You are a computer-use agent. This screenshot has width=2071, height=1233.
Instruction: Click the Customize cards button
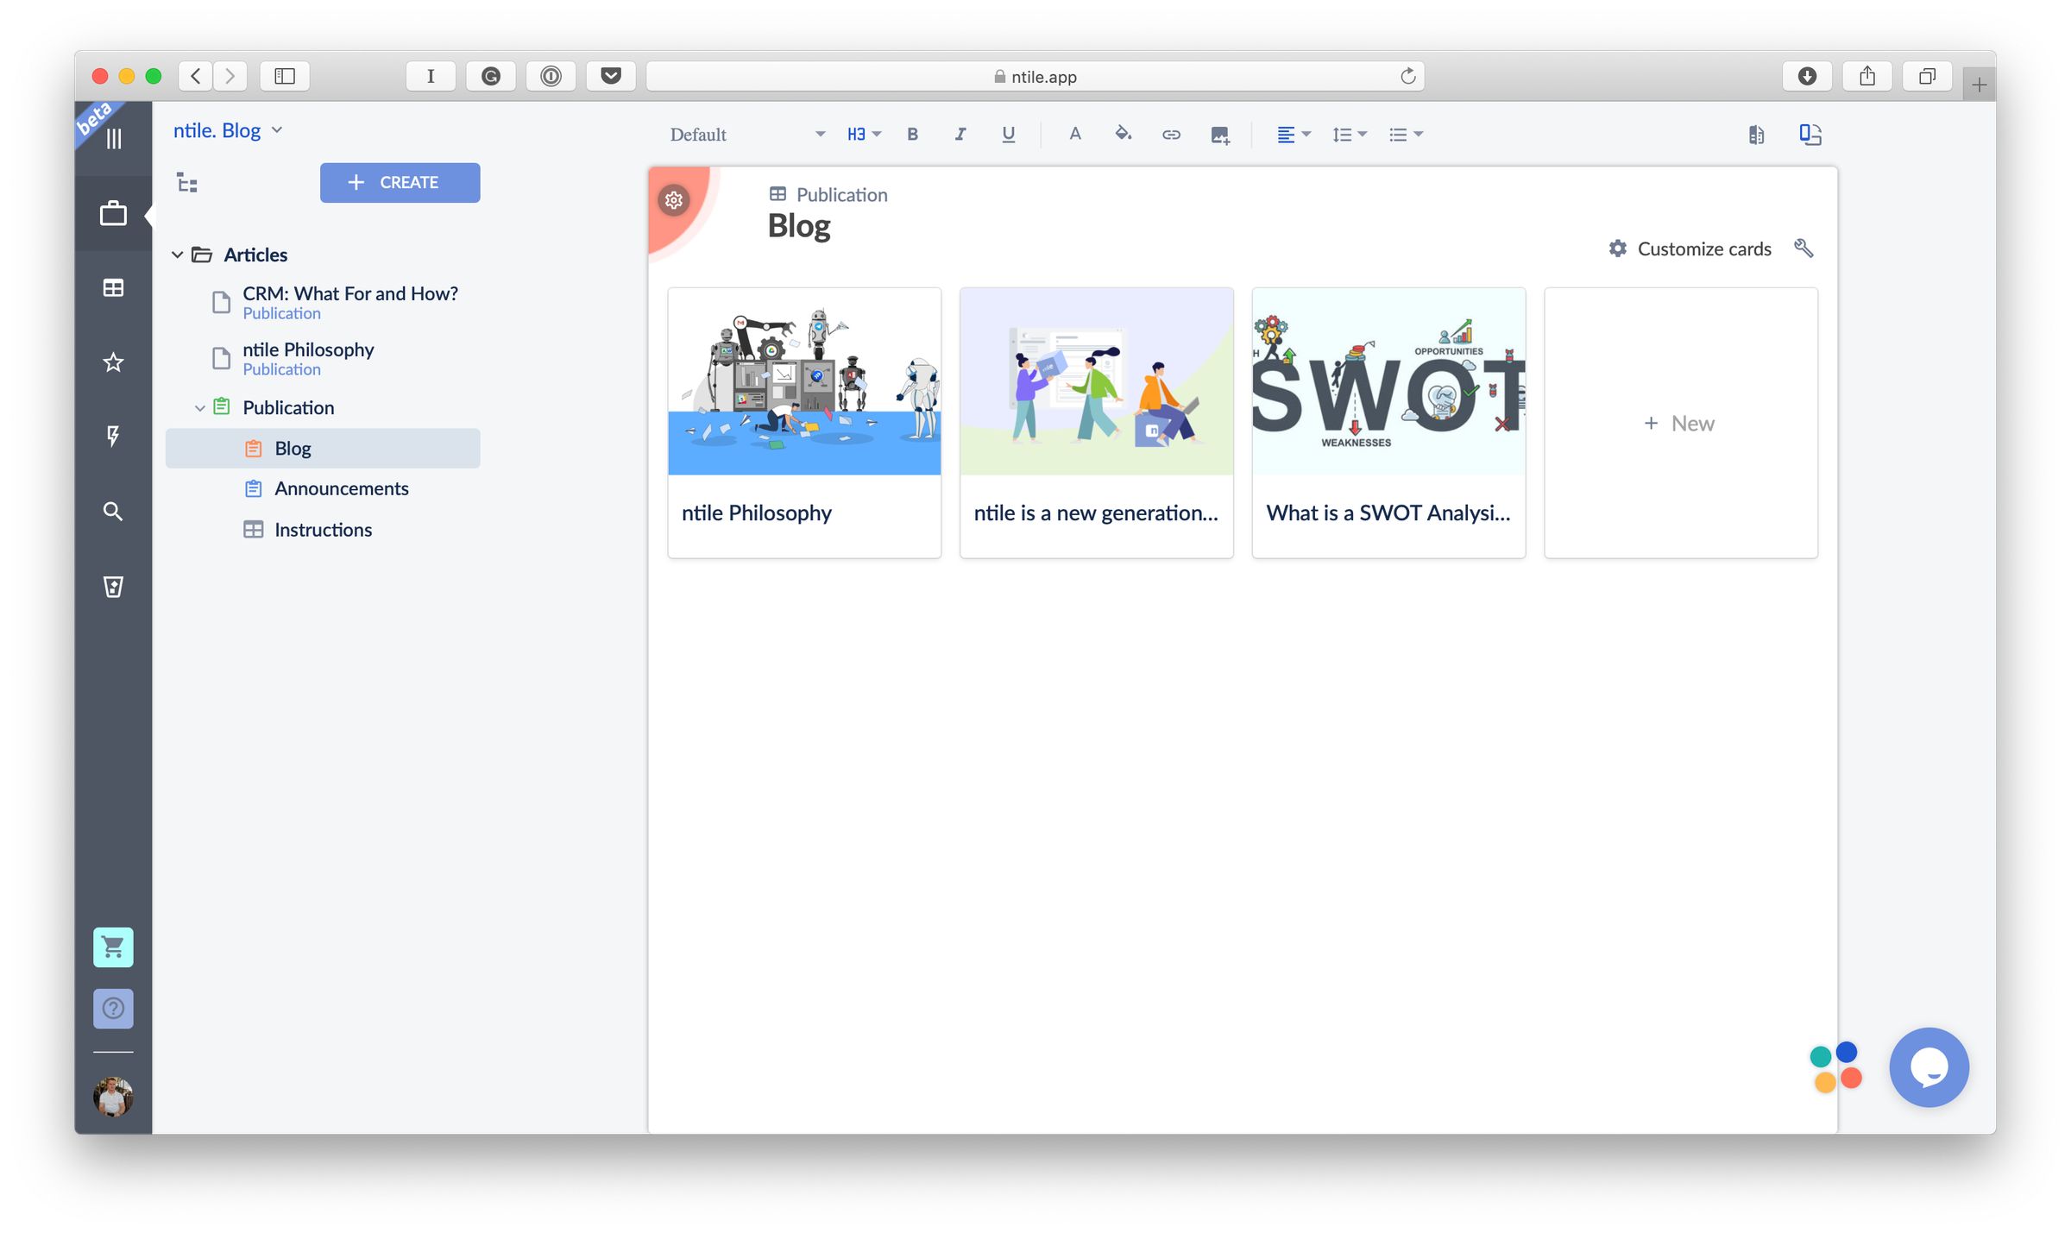click(x=1690, y=248)
